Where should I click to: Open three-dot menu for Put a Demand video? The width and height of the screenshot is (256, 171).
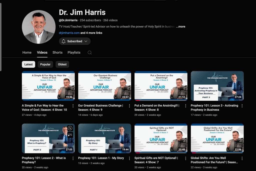185,106
